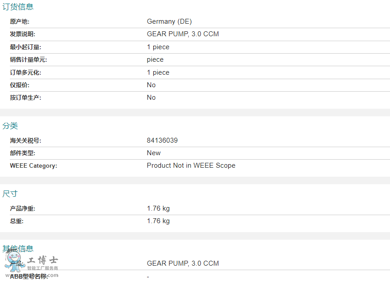Select the customs tariff number 84136039
This screenshot has width=390, height=284.
(162, 140)
